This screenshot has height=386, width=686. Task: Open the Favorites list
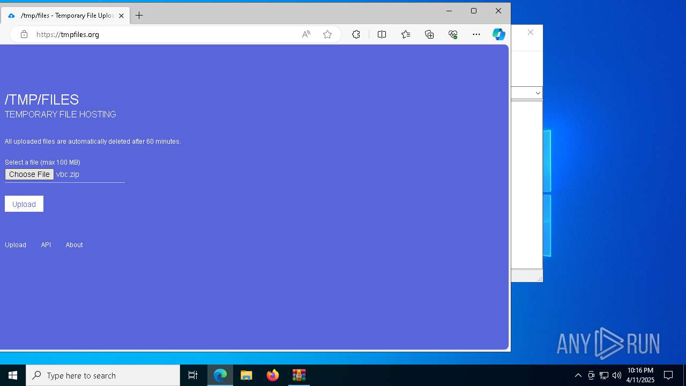pyautogui.click(x=406, y=34)
